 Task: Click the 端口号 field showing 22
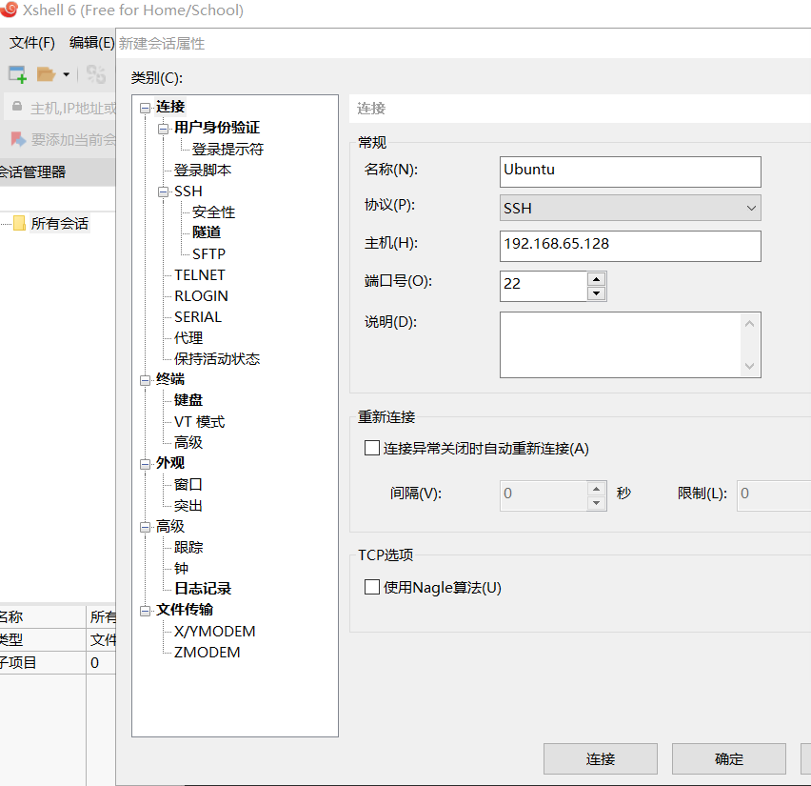(x=544, y=286)
